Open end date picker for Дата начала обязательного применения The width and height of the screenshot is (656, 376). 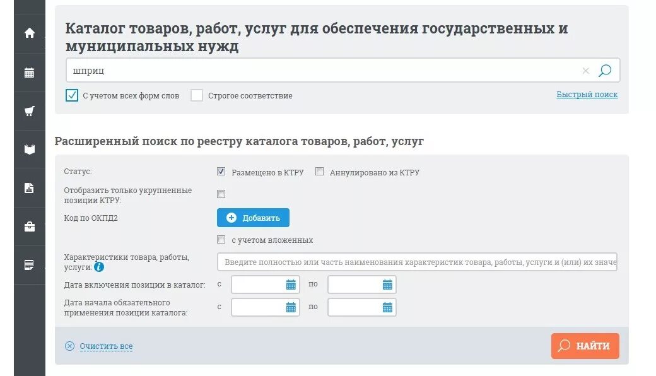(x=387, y=307)
